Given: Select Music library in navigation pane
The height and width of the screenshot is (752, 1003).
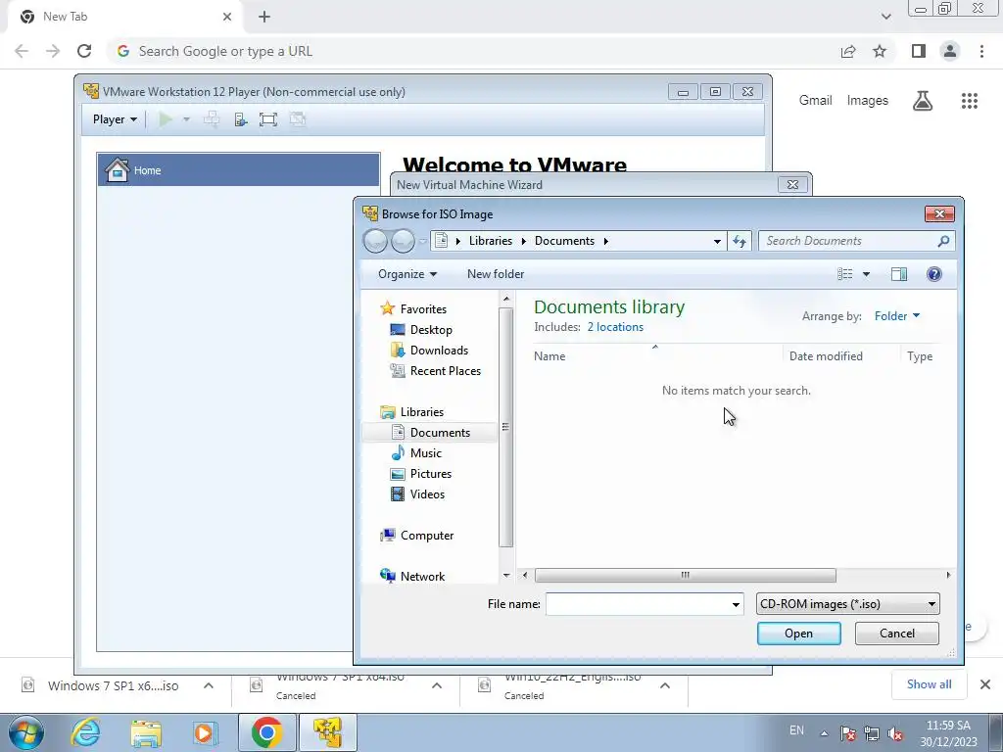Looking at the screenshot, I should pyautogui.click(x=416, y=453).
